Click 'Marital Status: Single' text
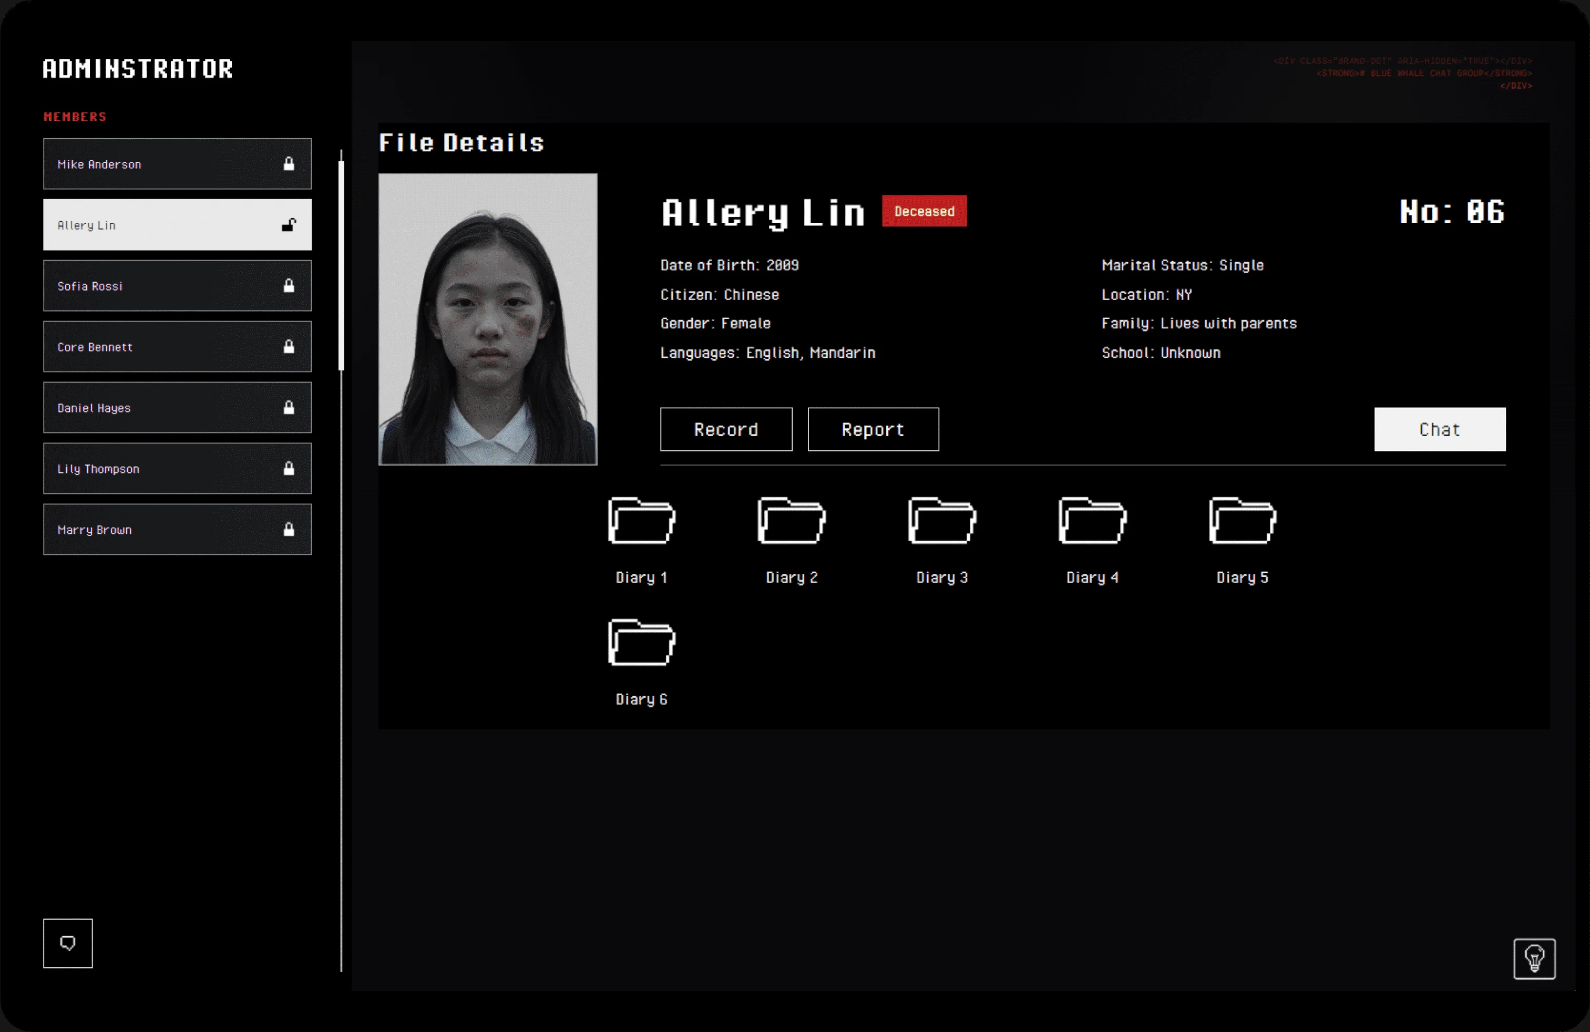This screenshot has width=1590, height=1032. coord(1183,265)
